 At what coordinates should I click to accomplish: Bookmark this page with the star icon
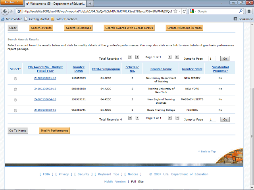pos(175,11)
